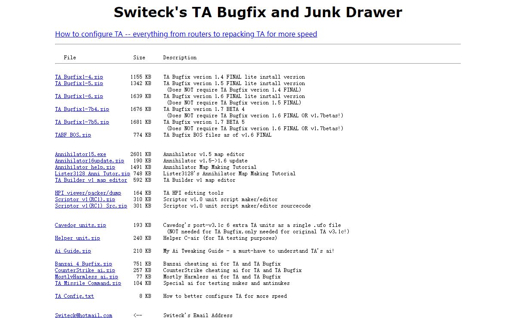516x318 pixels.
Task: Download TA_Bugfix1-5.zip
Action: point(79,83)
